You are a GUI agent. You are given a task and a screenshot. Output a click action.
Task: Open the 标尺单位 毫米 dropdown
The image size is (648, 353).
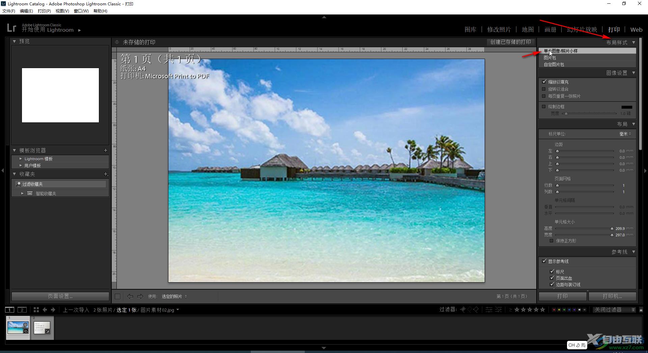pyautogui.click(x=625, y=134)
